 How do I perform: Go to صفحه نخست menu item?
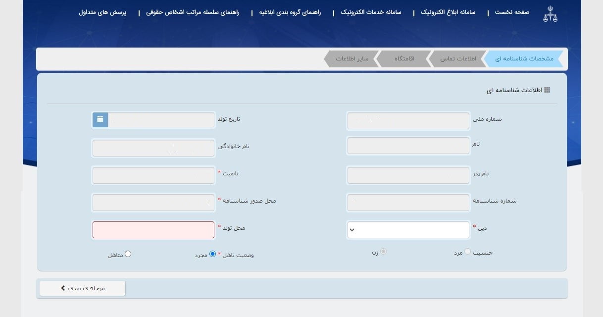[512, 12]
